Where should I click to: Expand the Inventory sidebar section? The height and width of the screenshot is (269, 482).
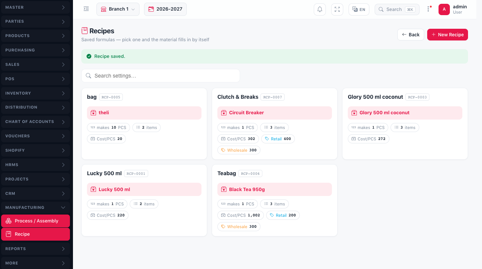(x=35, y=93)
